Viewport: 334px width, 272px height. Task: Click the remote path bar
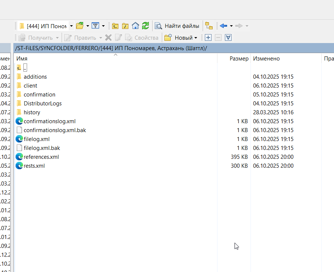coord(174,48)
